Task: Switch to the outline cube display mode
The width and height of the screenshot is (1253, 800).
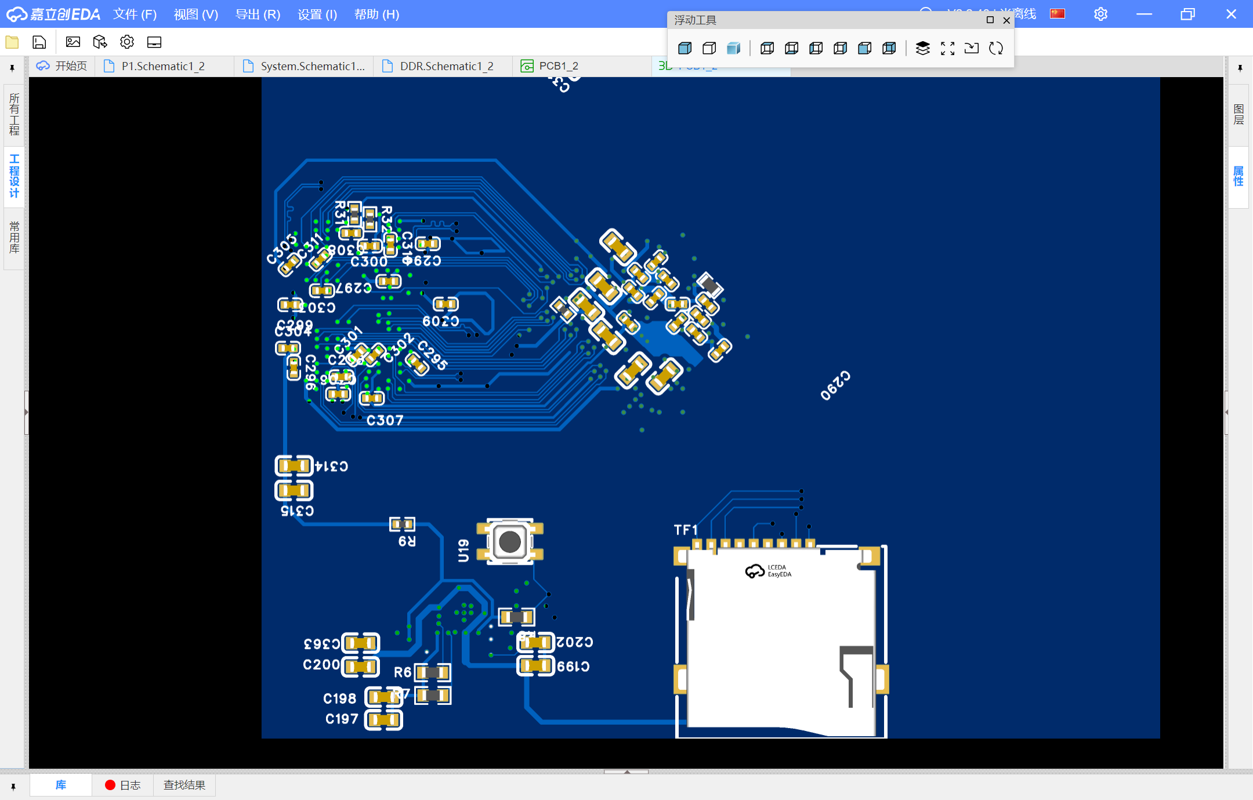Action: point(709,48)
